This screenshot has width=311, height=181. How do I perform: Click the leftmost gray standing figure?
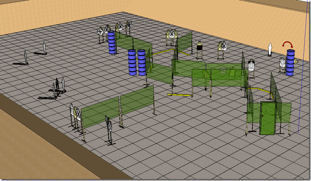[26, 58]
